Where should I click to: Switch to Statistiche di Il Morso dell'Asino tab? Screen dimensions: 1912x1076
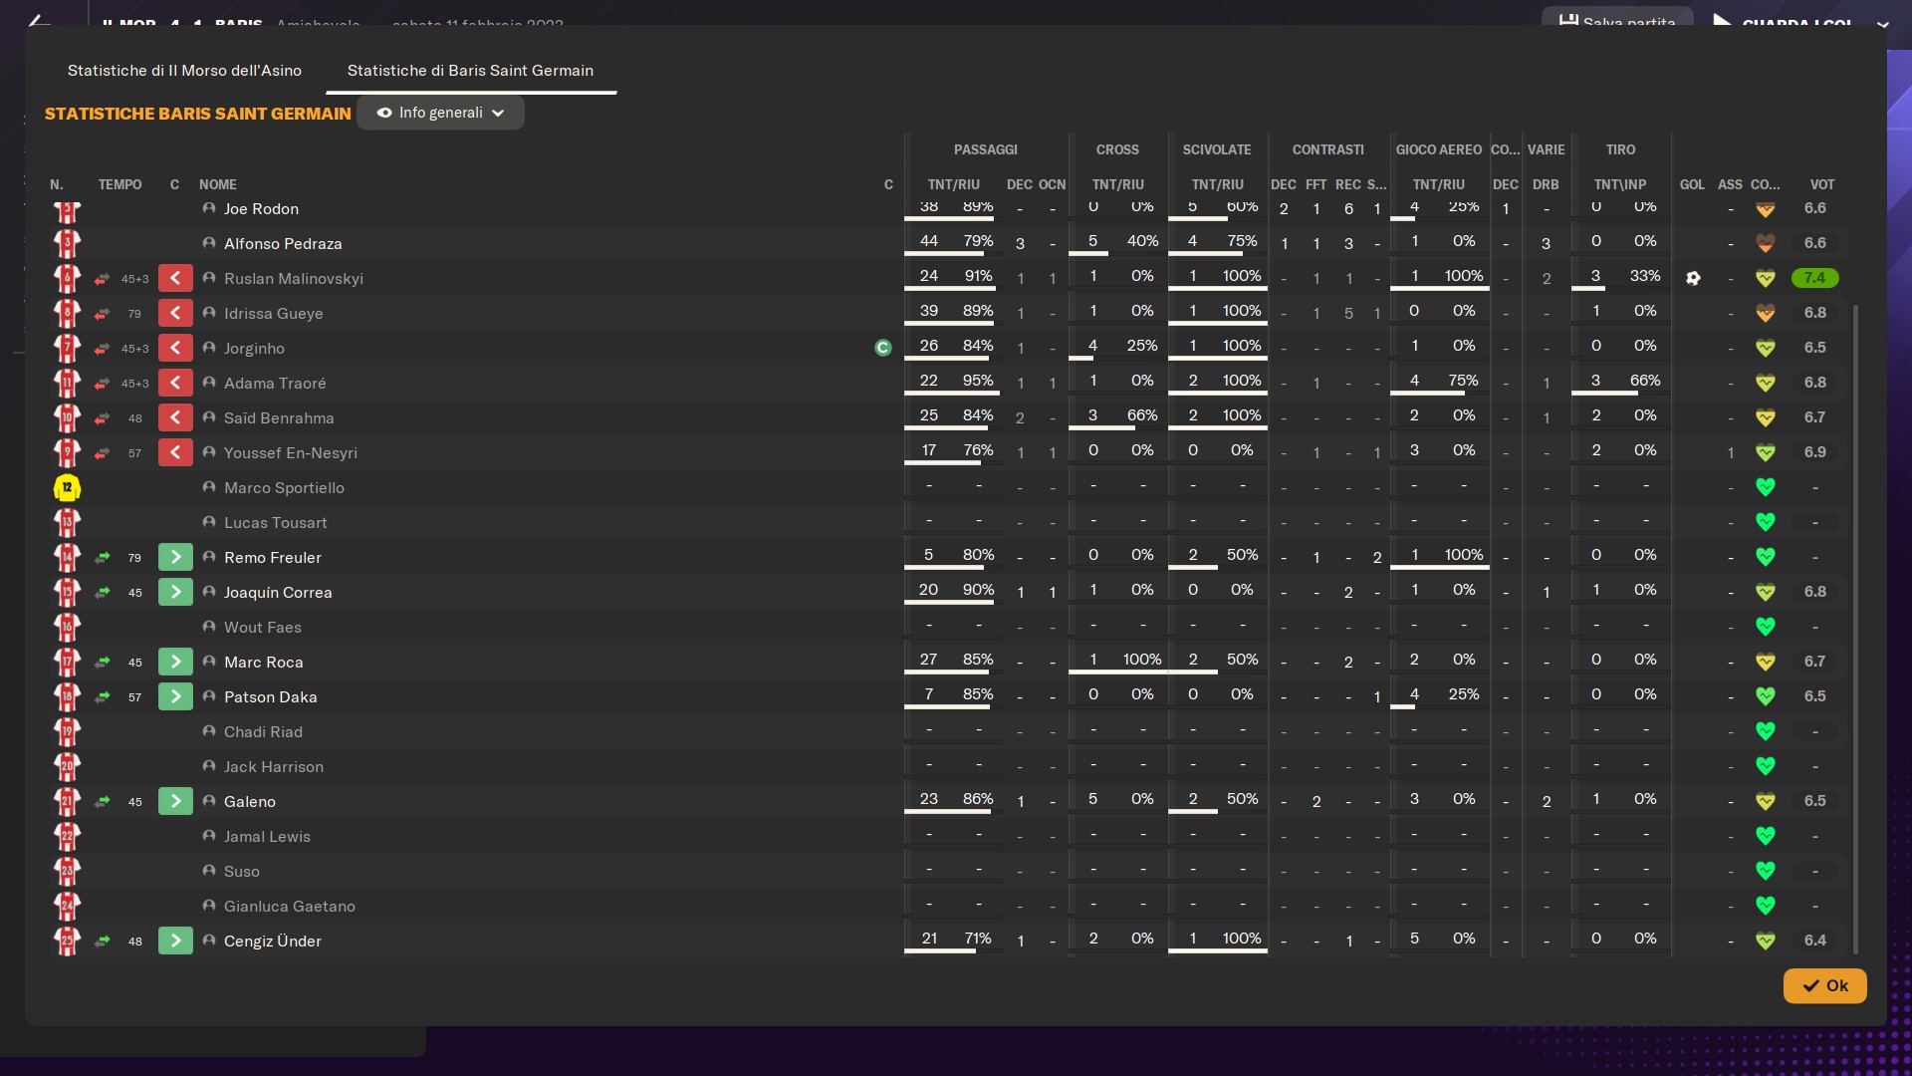[x=184, y=71]
